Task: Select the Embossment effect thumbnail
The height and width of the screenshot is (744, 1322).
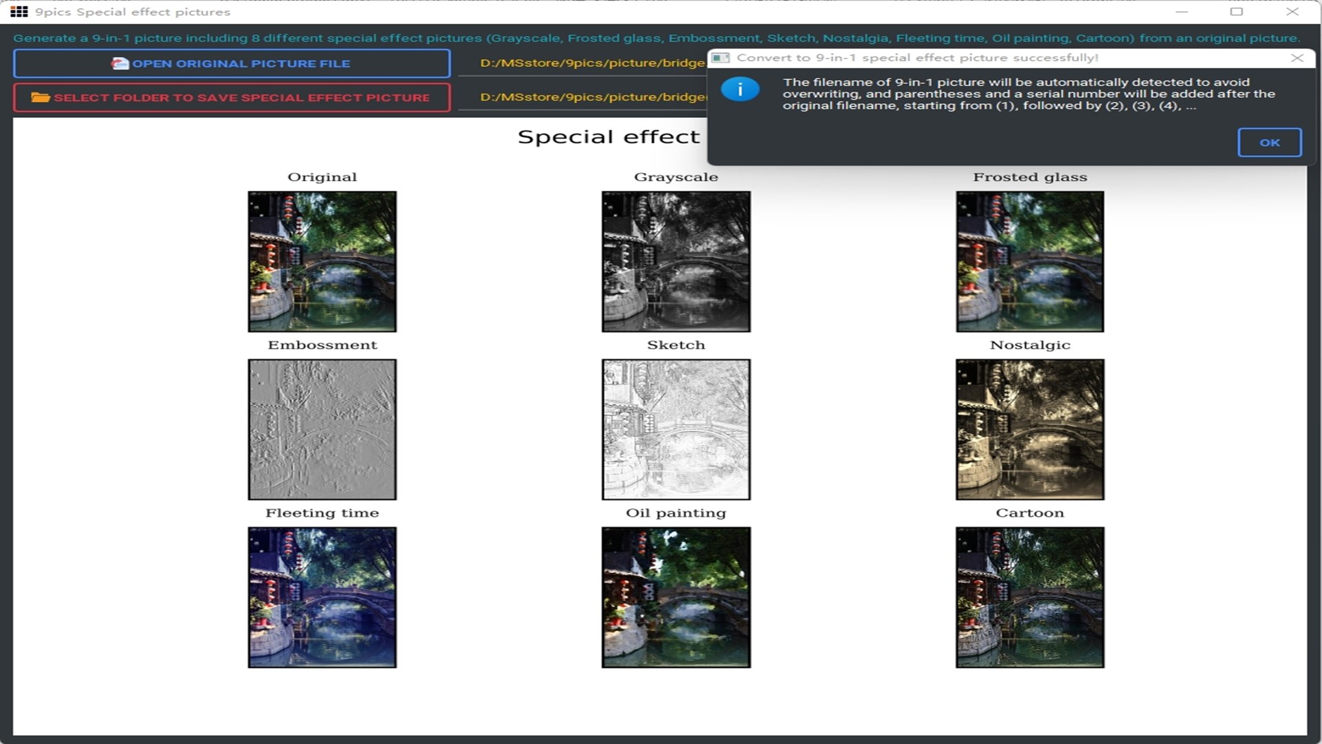Action: 322,429
